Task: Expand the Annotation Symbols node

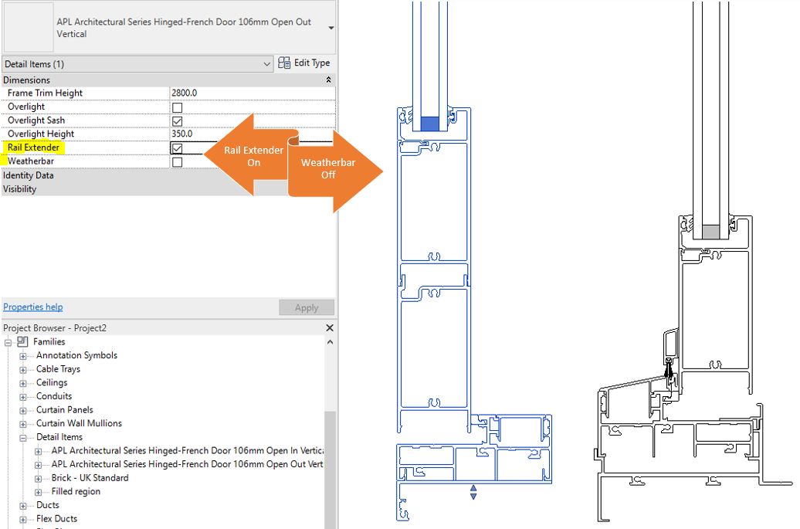Action: click(x=23, y=356)
